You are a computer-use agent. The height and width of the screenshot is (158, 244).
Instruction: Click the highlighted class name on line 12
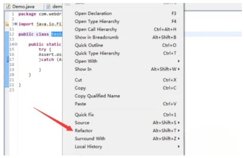(57, 34)
